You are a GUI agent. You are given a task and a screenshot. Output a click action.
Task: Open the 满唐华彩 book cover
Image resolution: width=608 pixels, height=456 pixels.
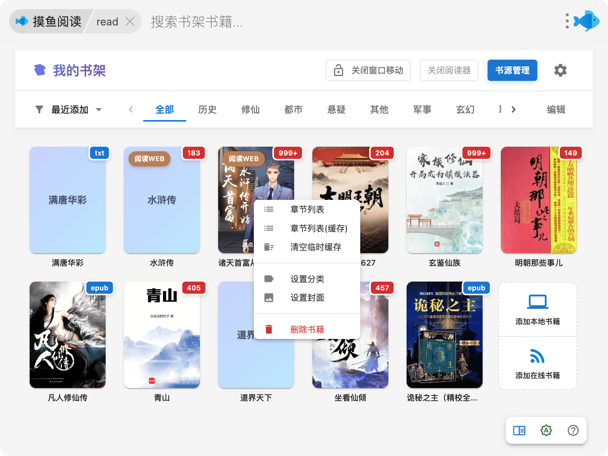click(68, 200)
